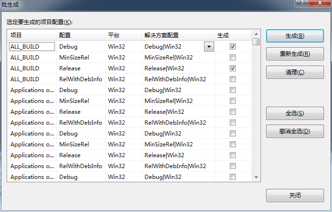Click the 生成 column header
This screenshot has width=332, height=212.
coord(233,35)
